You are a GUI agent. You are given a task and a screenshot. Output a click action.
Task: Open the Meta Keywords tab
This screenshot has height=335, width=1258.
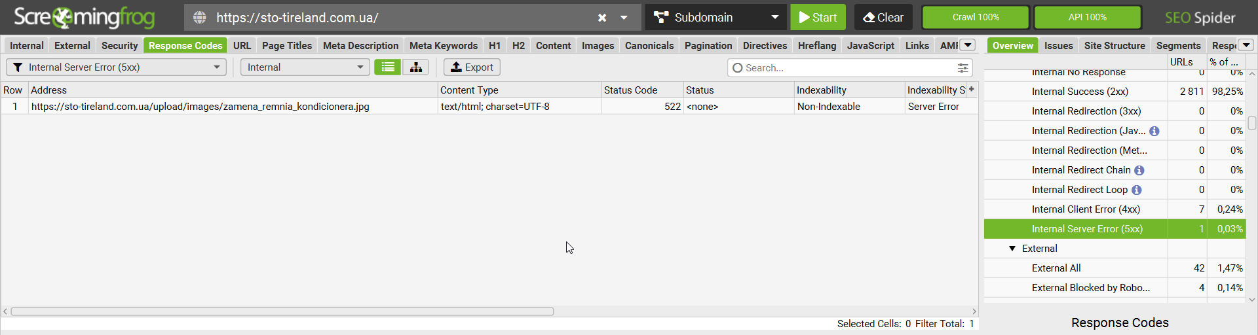[x=444, y=46]
